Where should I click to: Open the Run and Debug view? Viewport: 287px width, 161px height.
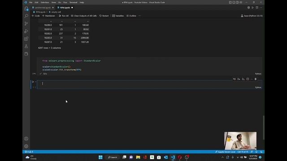click(26, 31)
